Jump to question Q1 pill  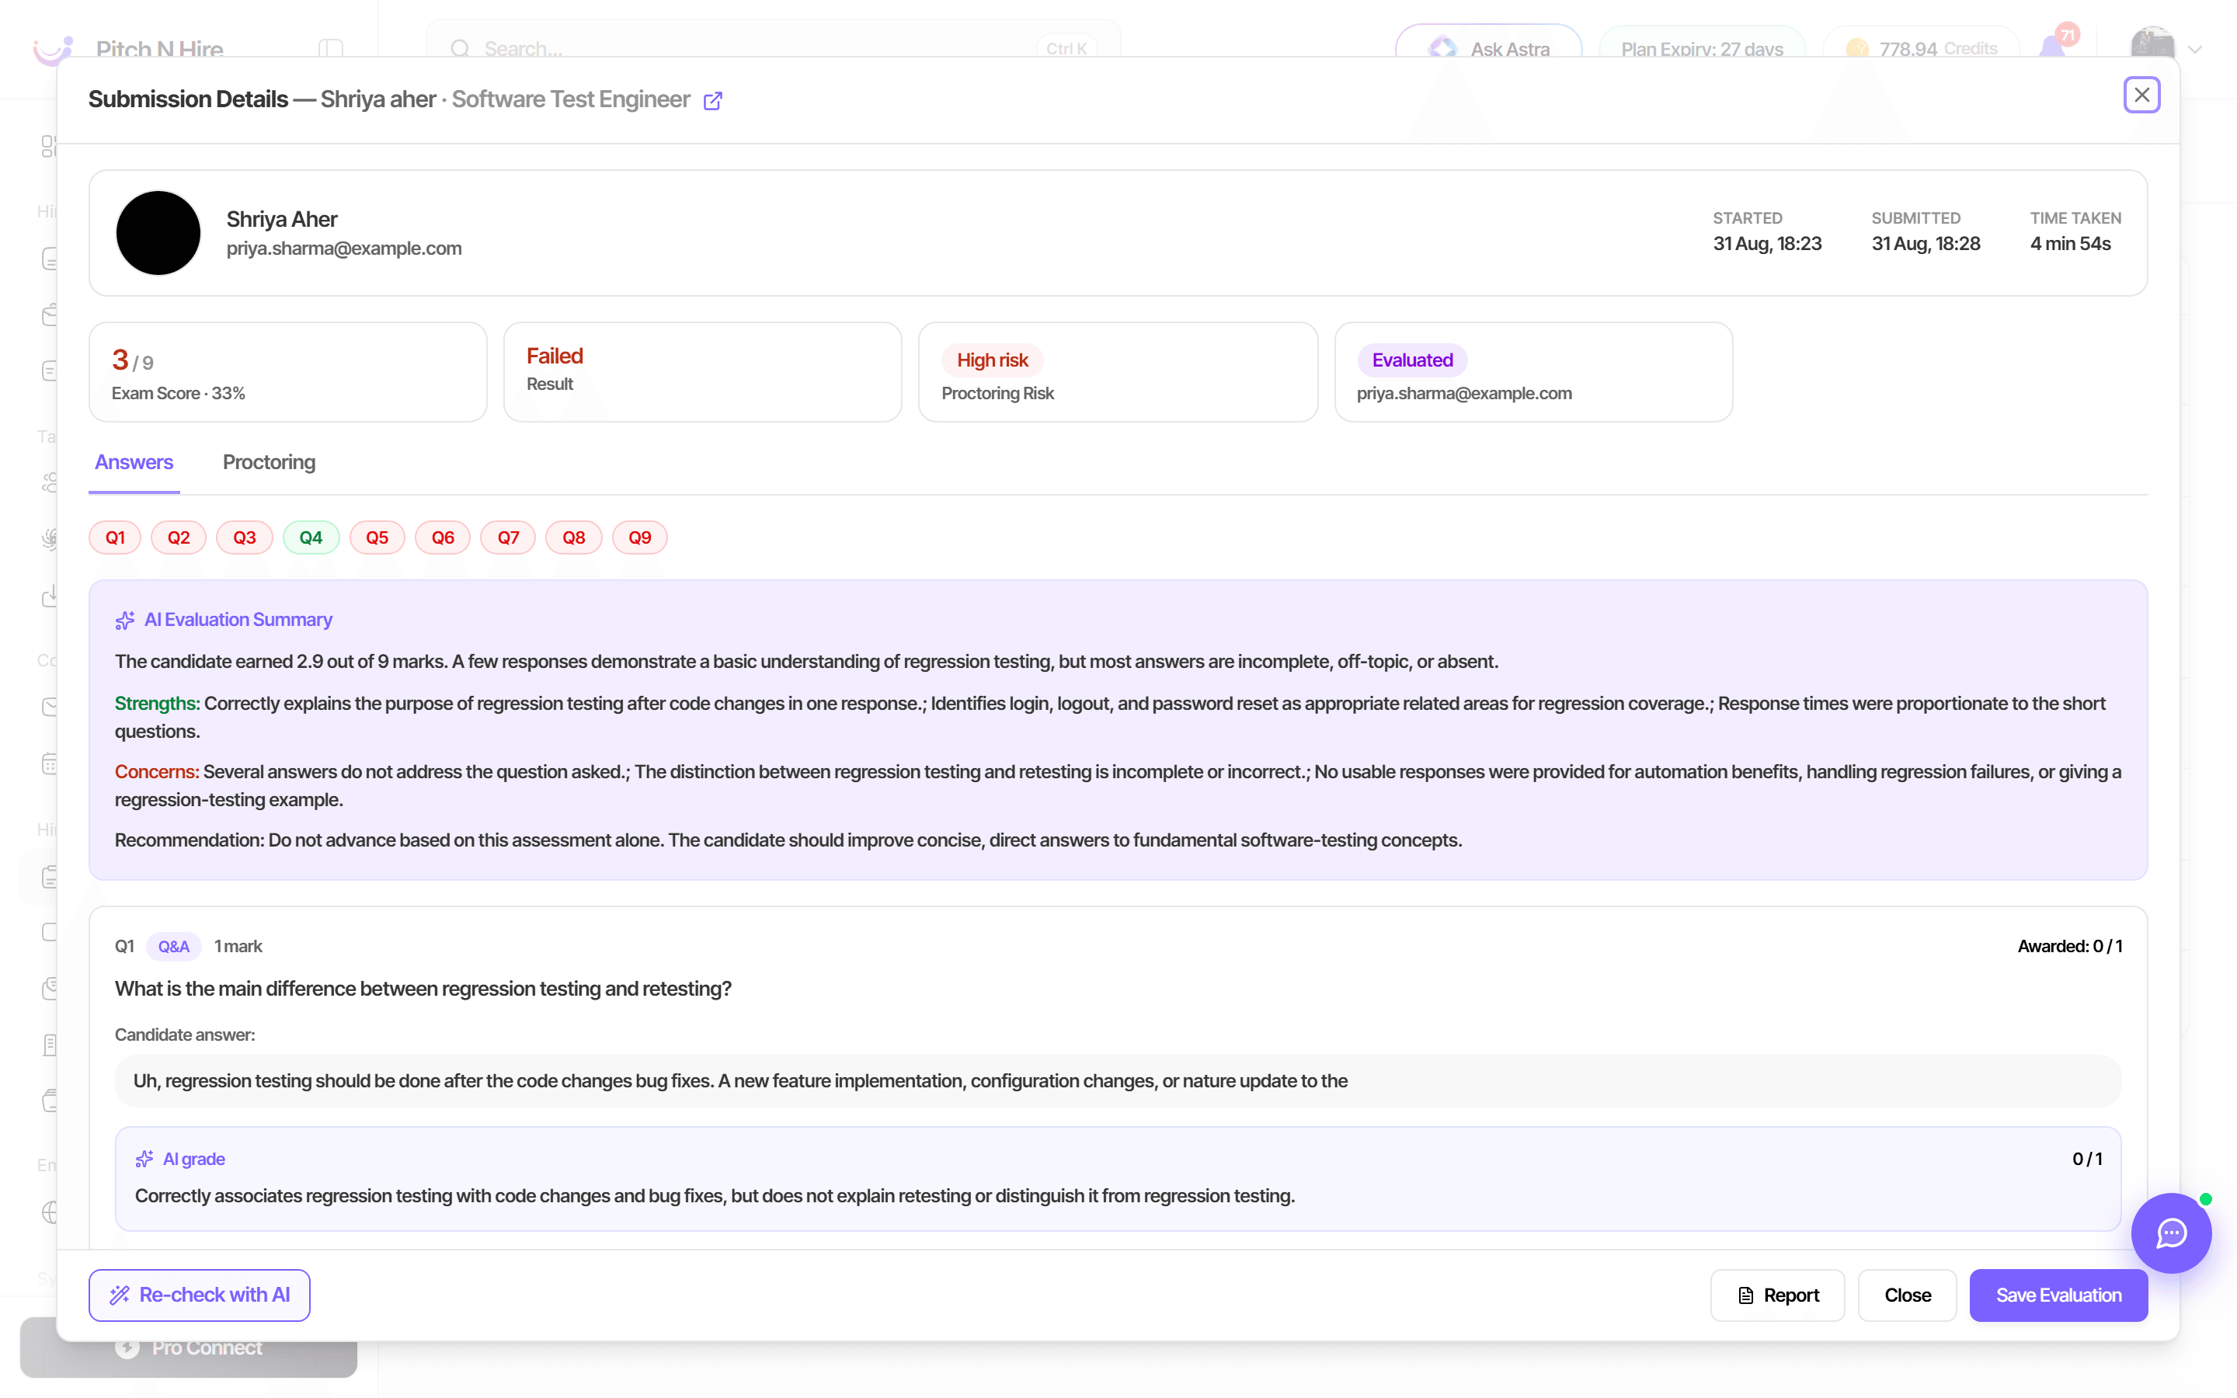tap(115, 537)
